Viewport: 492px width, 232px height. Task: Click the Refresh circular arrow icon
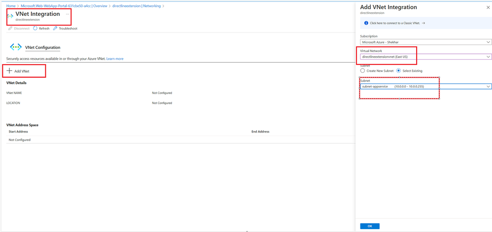point(35,28)
